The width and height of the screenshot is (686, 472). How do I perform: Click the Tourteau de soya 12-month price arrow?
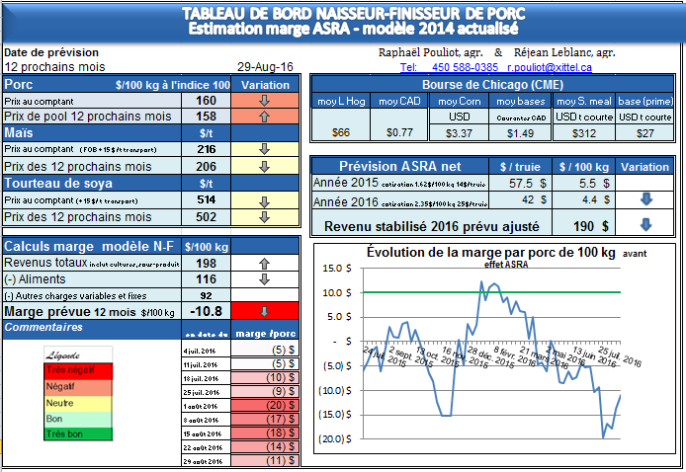264,217
